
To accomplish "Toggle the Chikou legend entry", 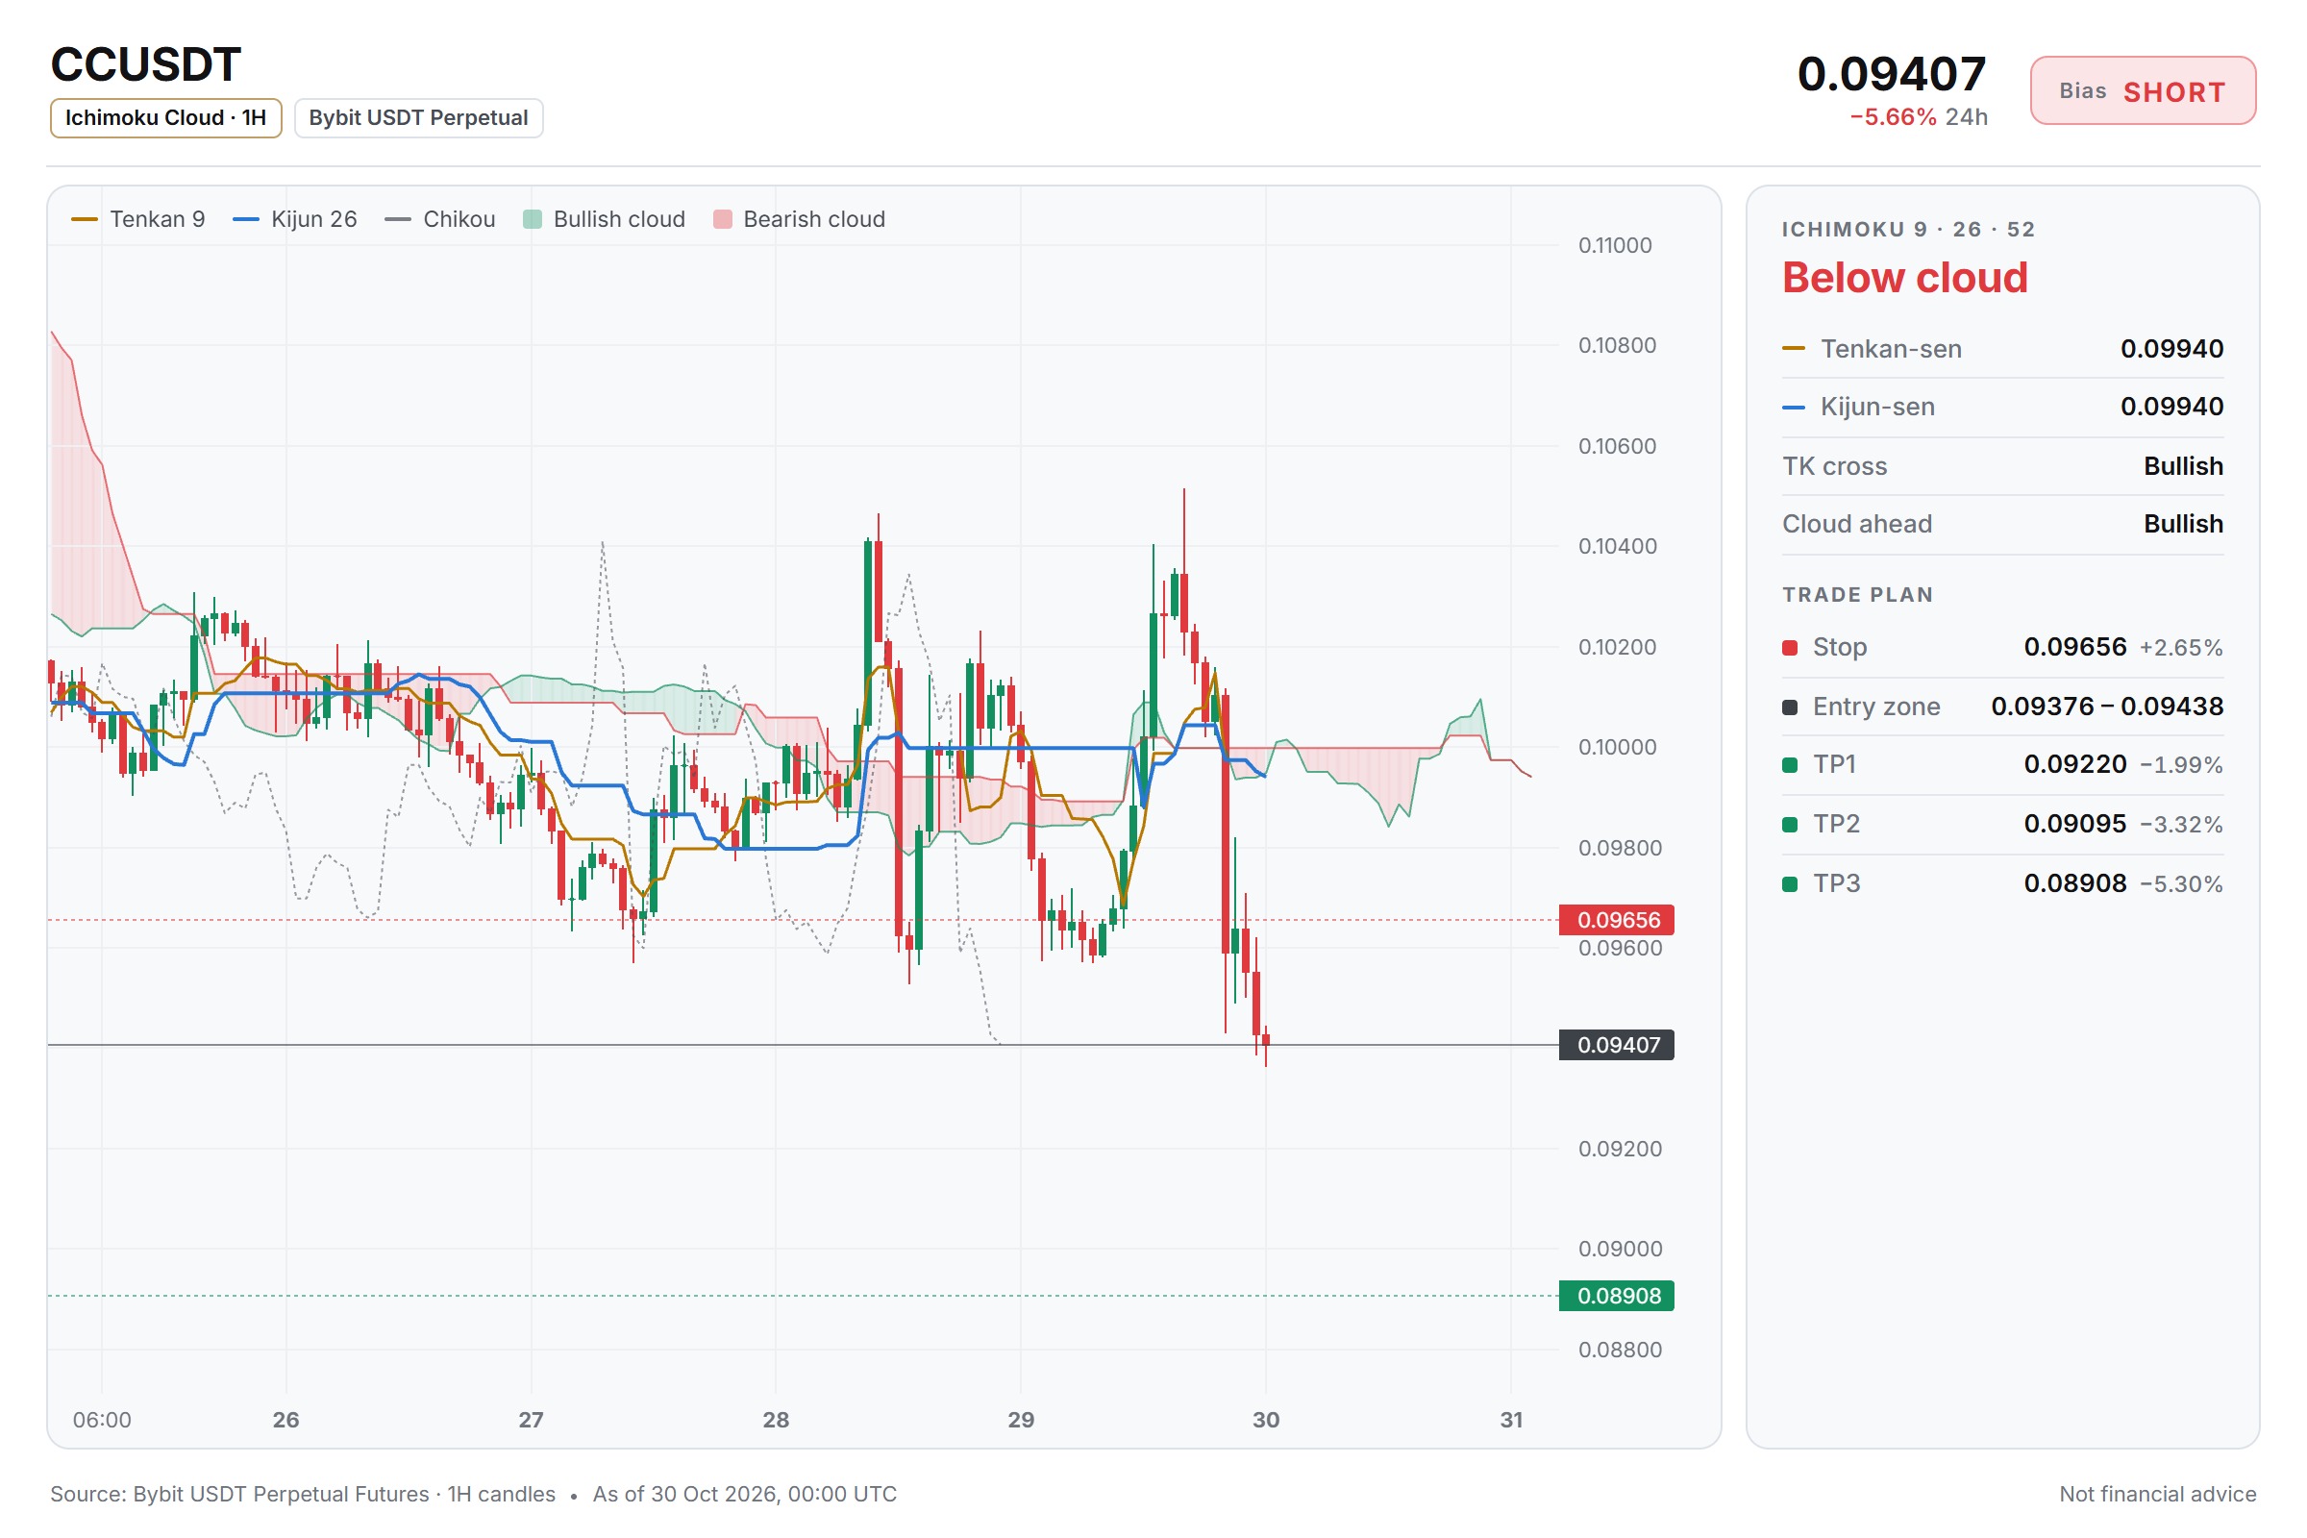I will pyautogui.click(x=440, y=219).
